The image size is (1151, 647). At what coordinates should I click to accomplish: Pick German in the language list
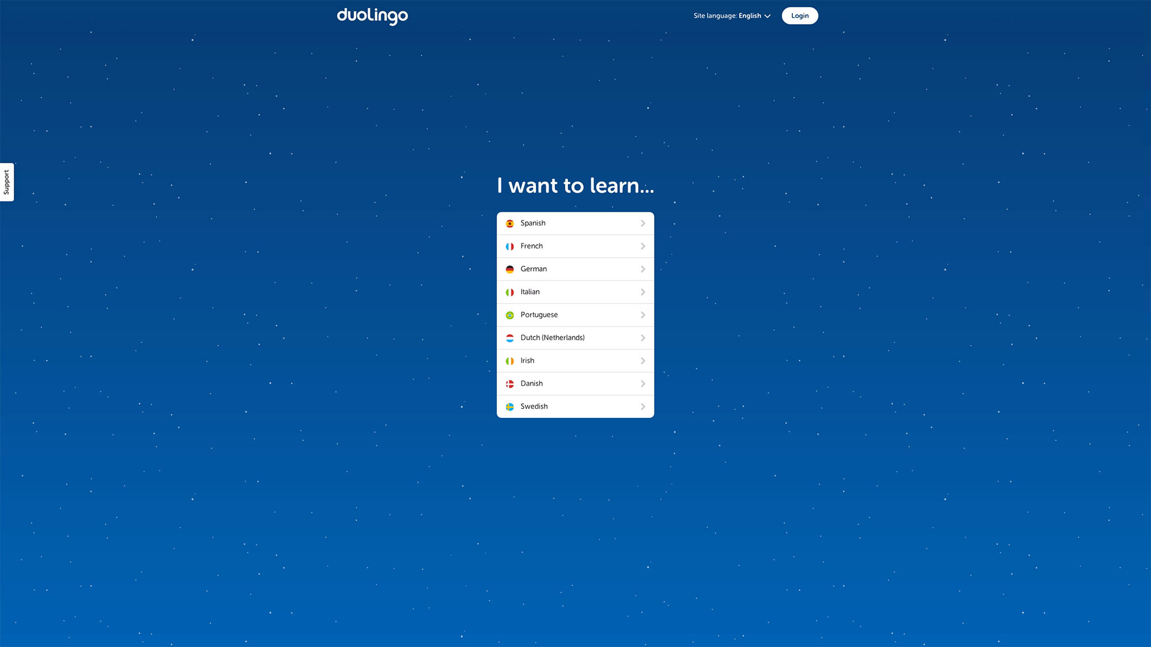(x=575, y=269)
